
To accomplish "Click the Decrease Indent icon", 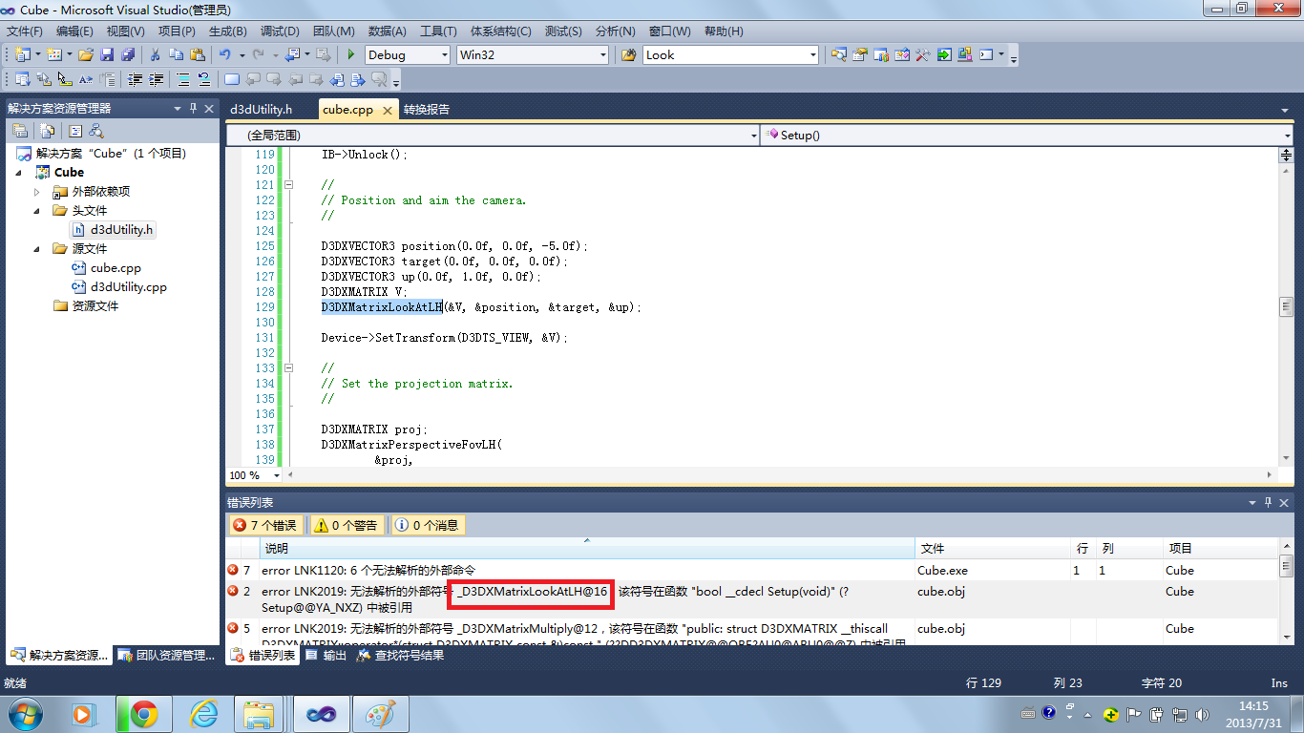I will coord(135,79).
